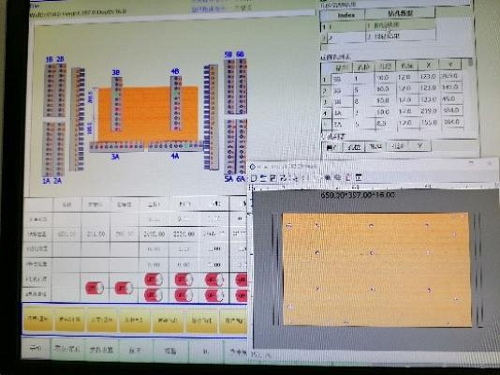Click the vertical scrollbar of the hole data table
500x375 pixels.
[x=470, y=95]
